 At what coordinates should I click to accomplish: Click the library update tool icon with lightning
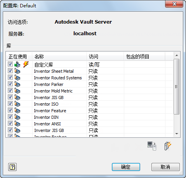pos(168,146)
